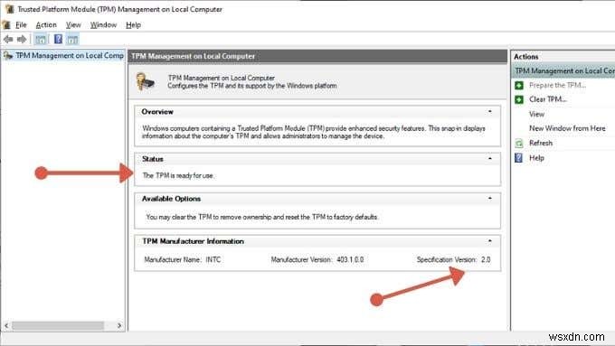Image resolution: width=615 pixels, height=346 pixels.
Task: Collapse the Status section
Action: [490, 159]
